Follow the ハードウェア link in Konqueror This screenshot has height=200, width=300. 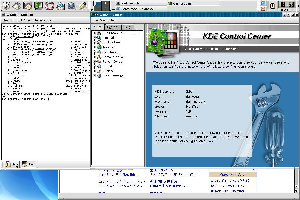coord(107,186)
